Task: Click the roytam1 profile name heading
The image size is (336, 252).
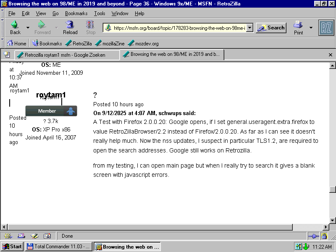Action: [x=51, y=94]
